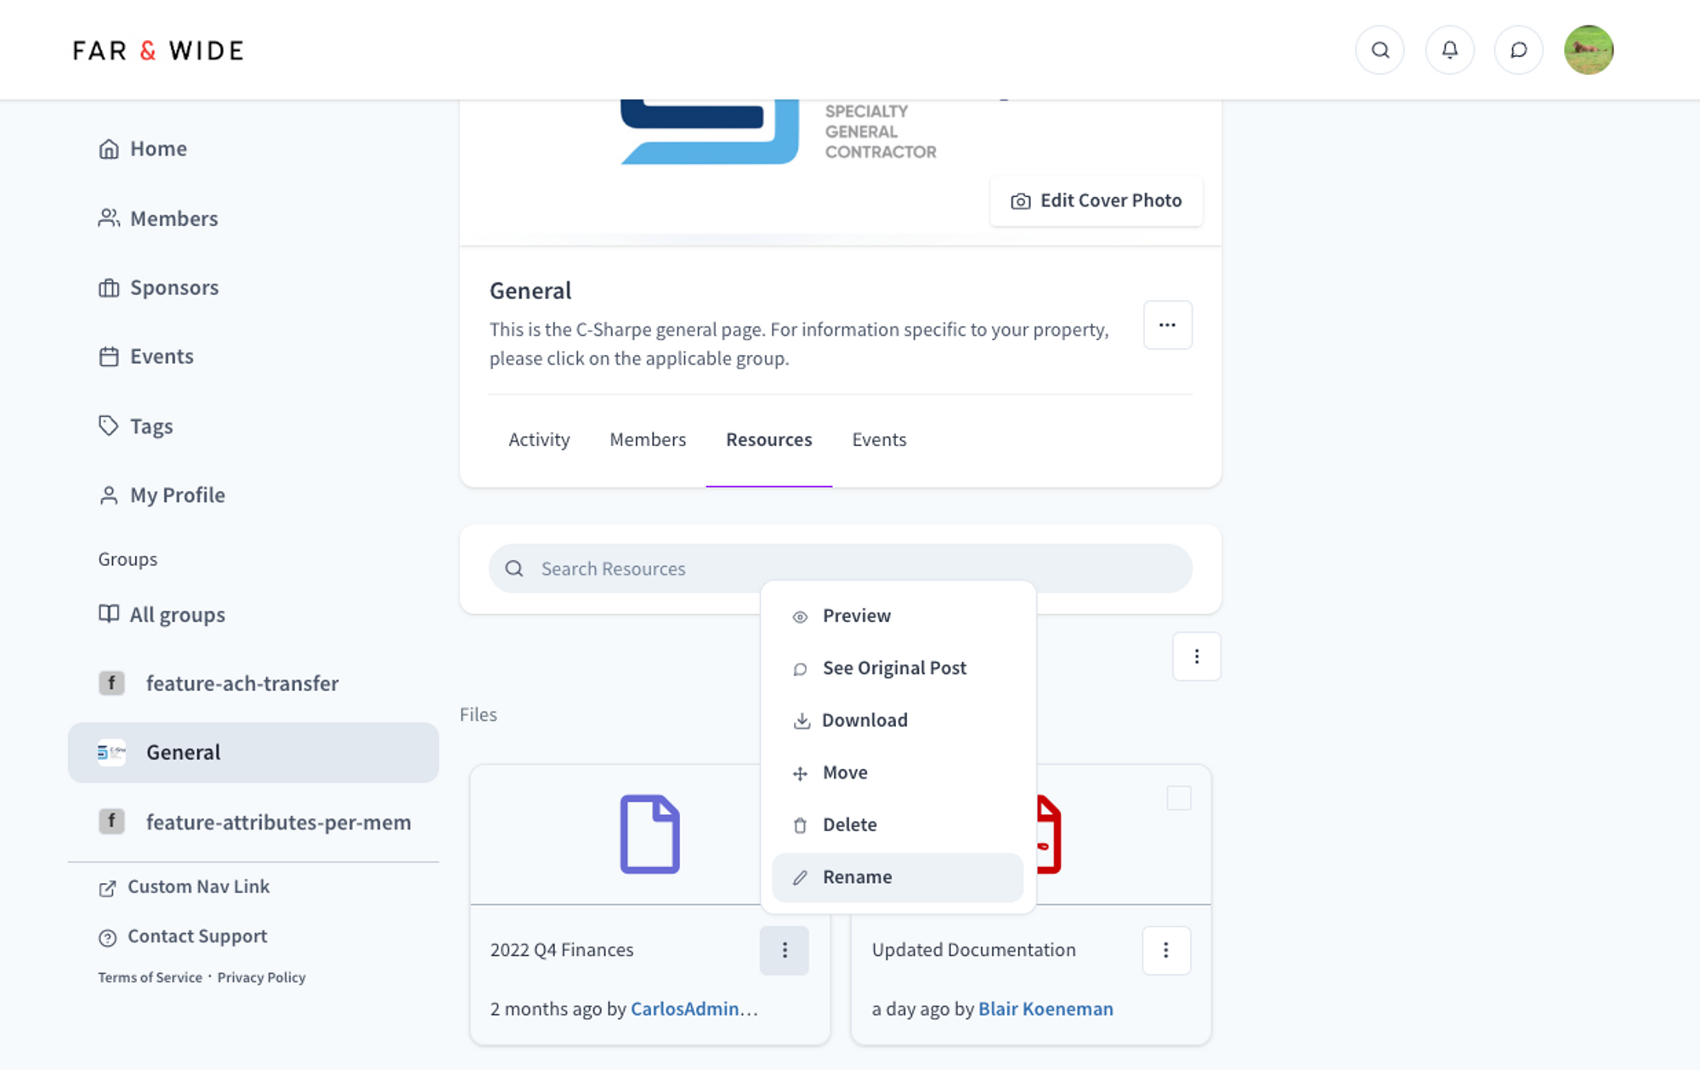The width and height of the screenshot is (1700, 1070).
Task: Open Blair Koeneman's profile link
Action: pyautogui.click(x=1045, y=1009)
